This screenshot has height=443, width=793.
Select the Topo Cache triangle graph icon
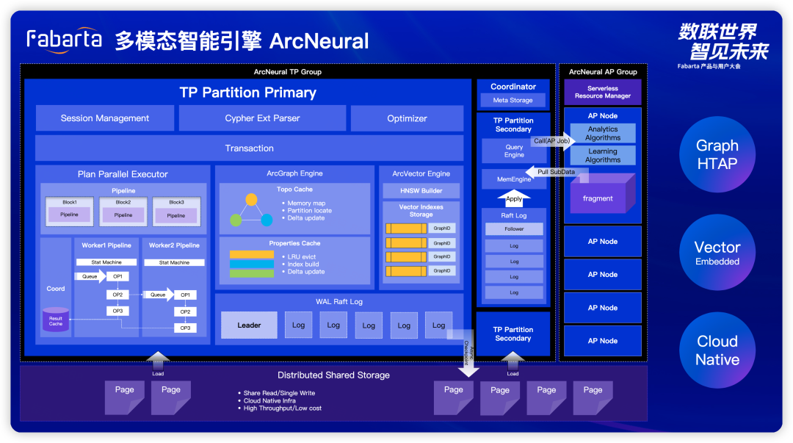251,209
